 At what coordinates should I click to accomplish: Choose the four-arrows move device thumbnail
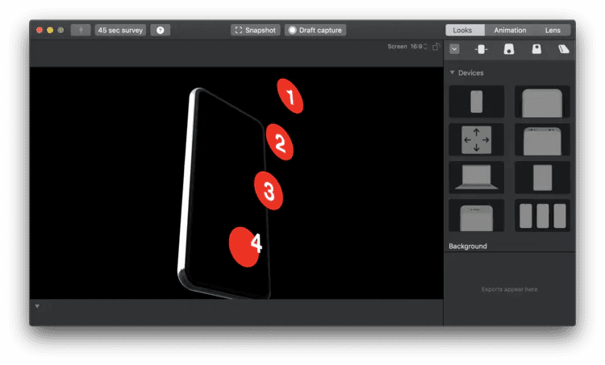pos(476,139)
